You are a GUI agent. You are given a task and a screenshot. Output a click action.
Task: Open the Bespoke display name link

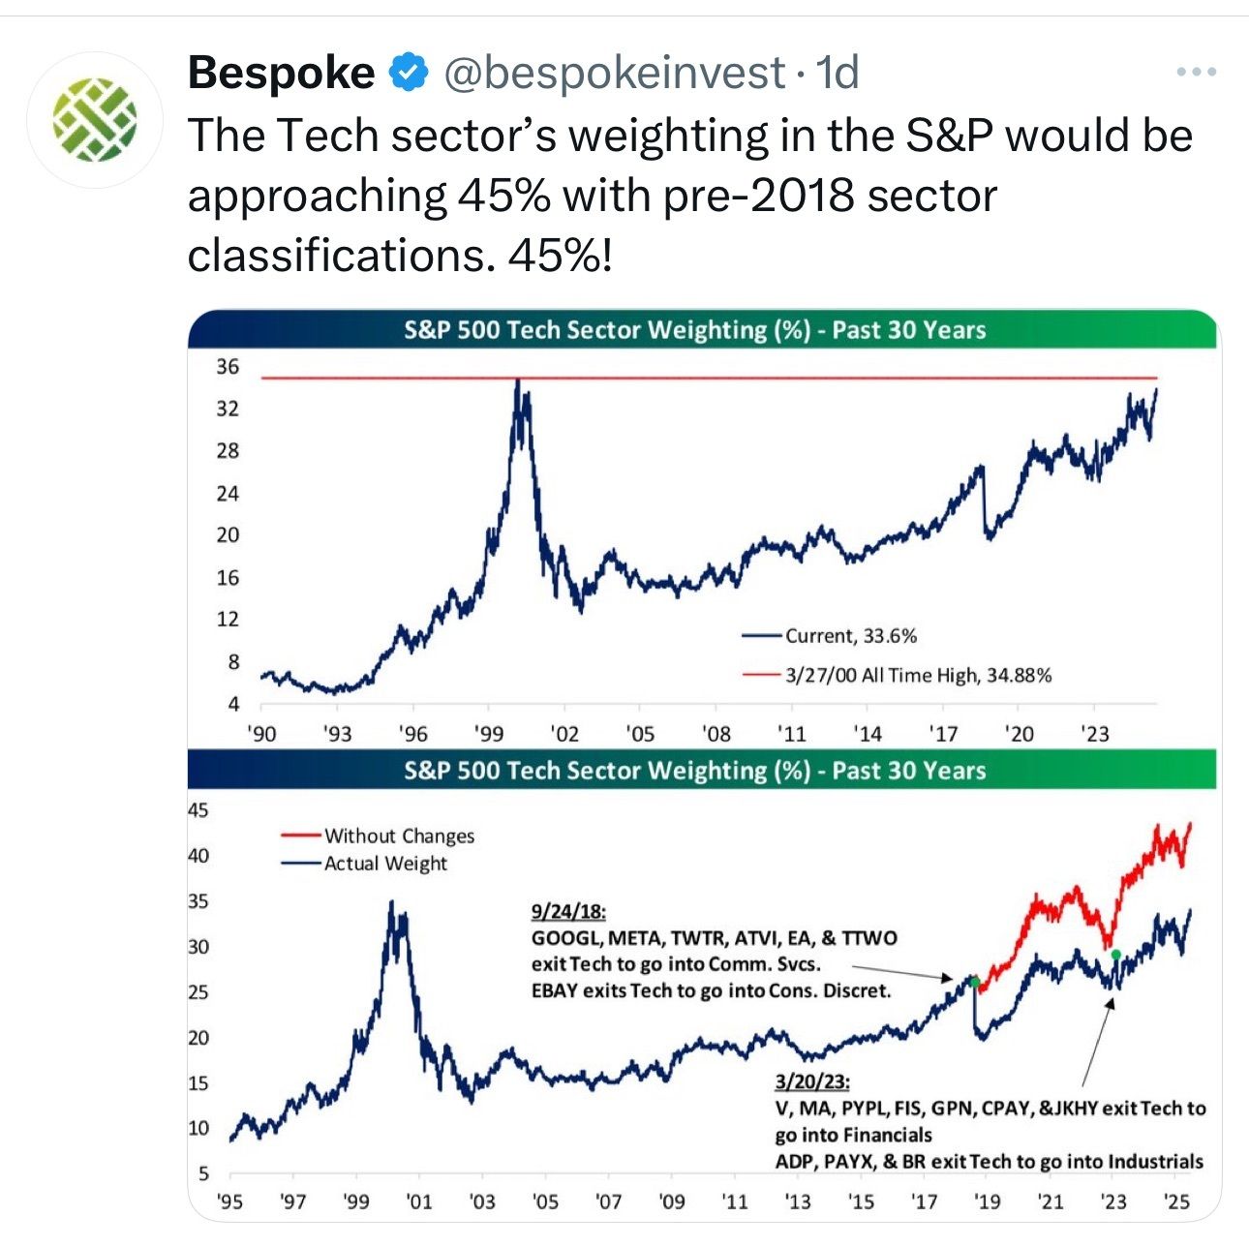[281, 73]
